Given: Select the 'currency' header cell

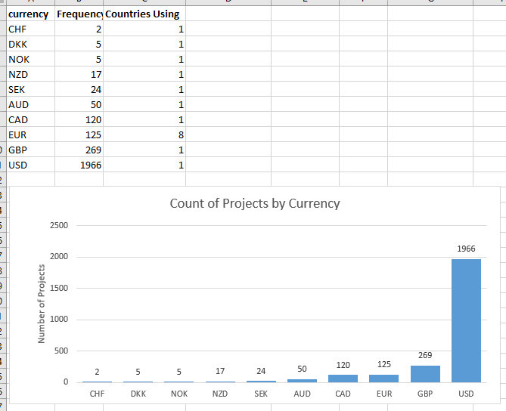Looking at the screenshot, I should [29, 14].
